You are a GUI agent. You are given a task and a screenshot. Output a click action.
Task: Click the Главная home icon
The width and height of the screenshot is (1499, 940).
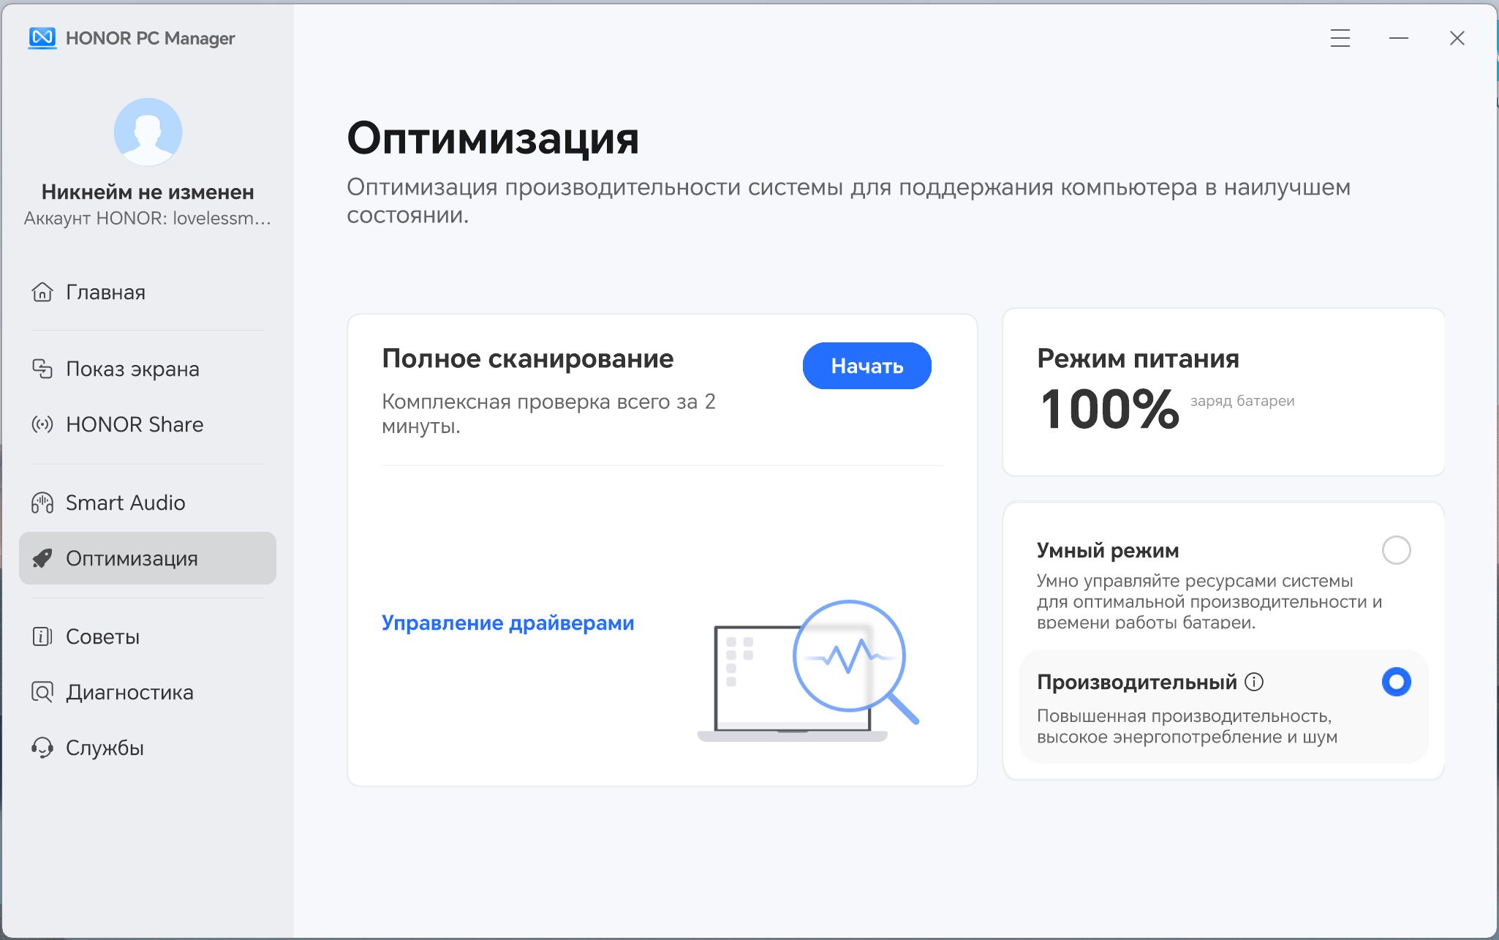tap(42, 292)
